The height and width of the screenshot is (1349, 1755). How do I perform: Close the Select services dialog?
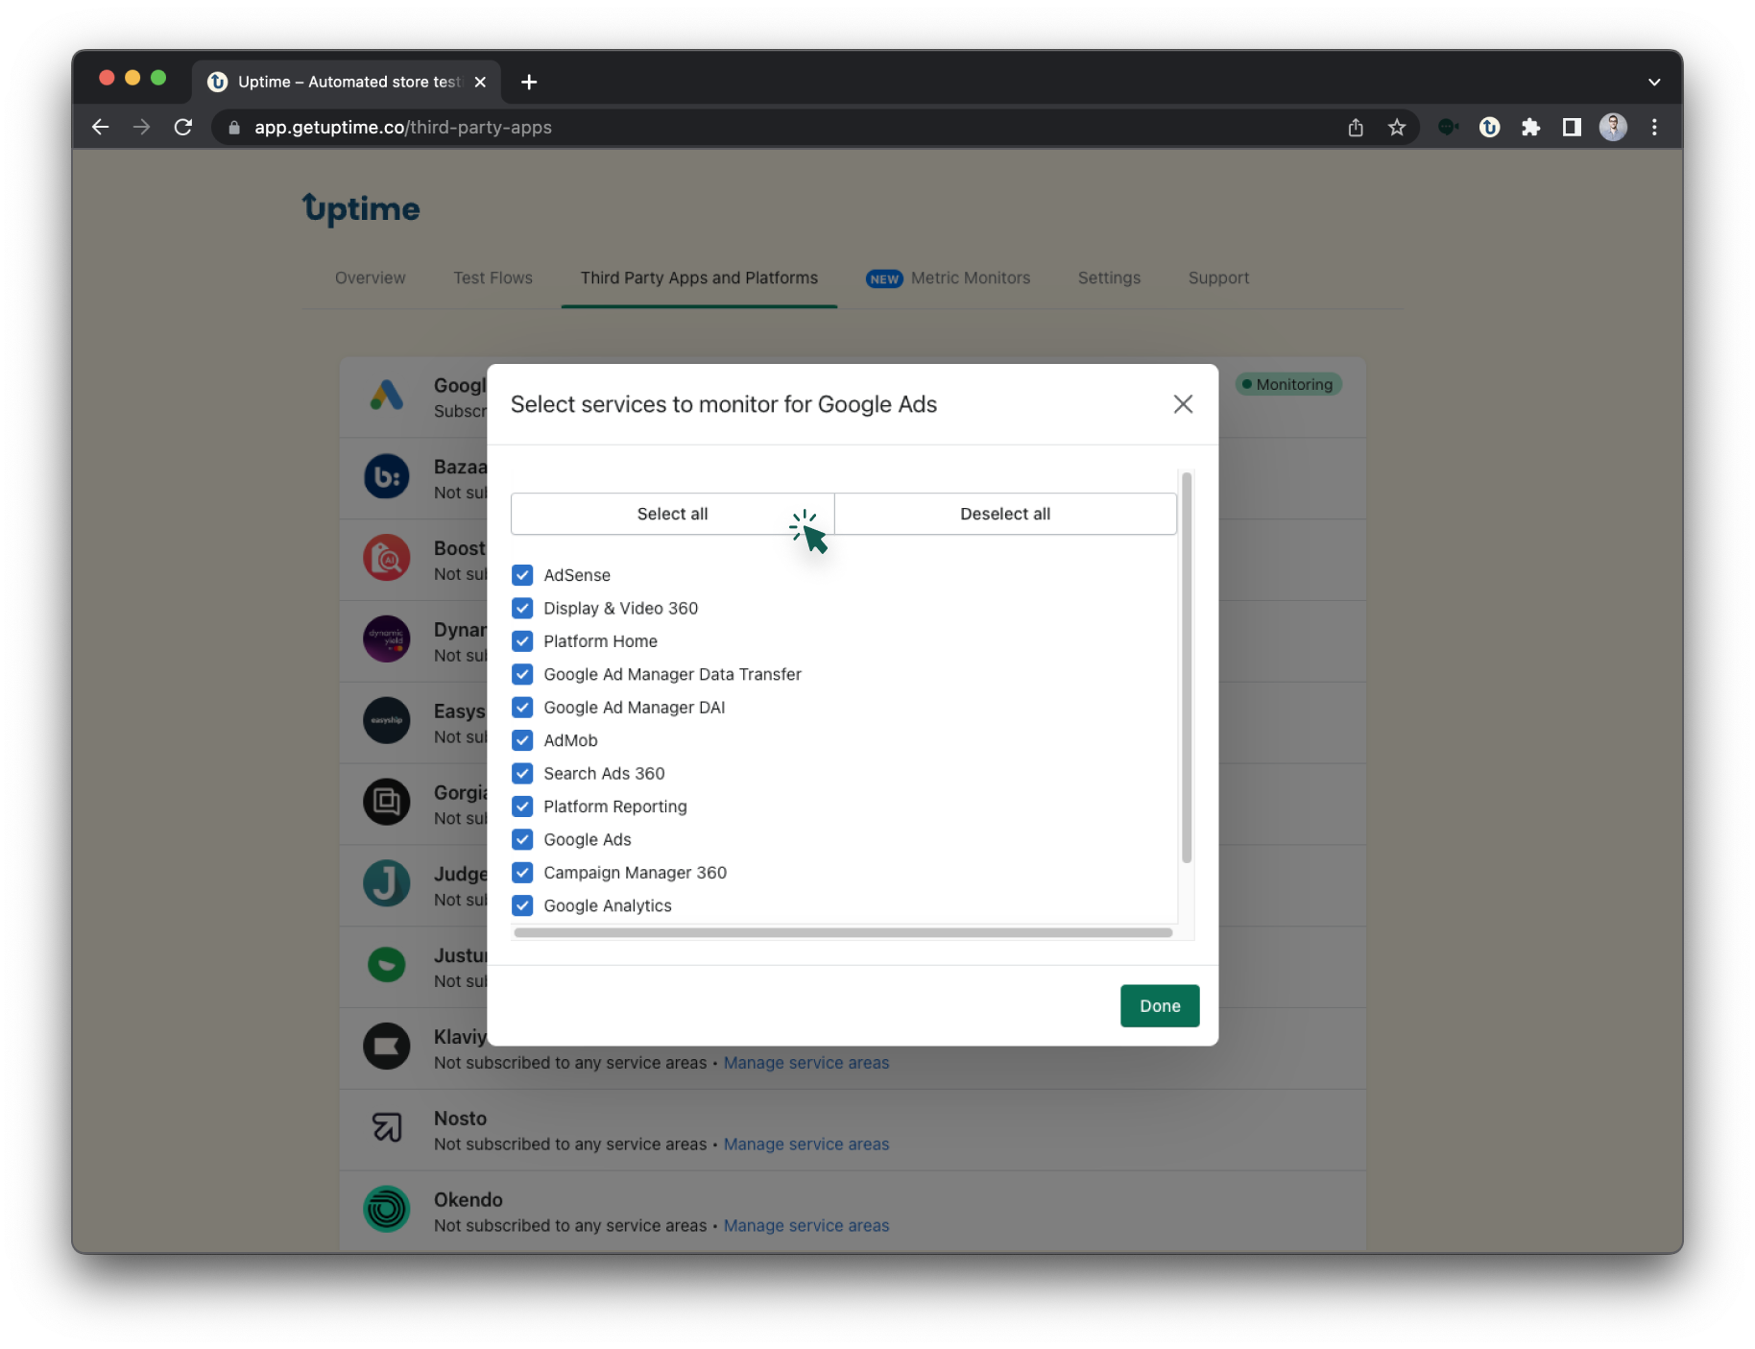click(1183, 404)
